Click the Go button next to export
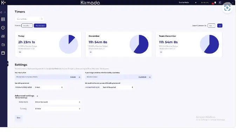Image resolution: width=238 pixels, height=132 pixels. point(220,26)
